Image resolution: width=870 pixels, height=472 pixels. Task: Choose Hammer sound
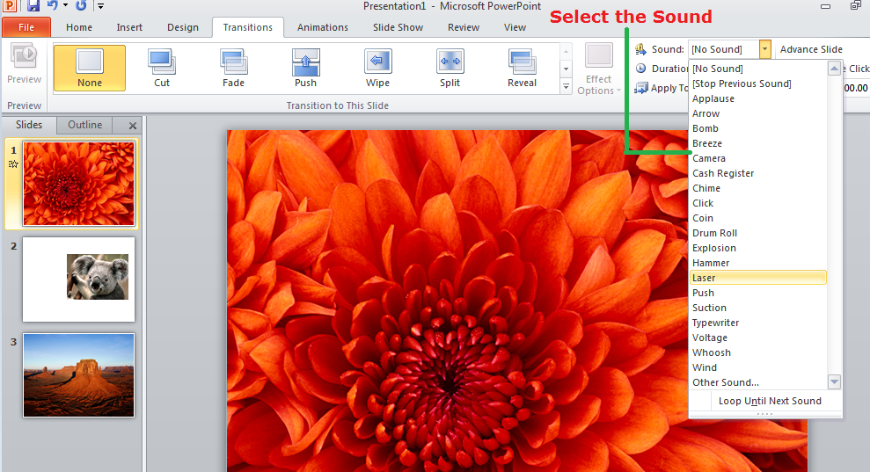757,264
